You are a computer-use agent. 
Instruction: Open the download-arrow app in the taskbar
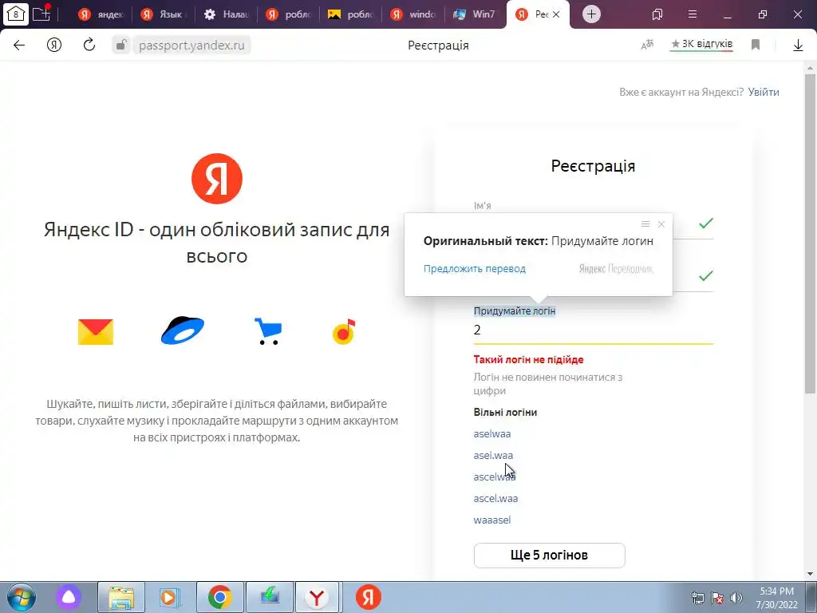(270, 597)
